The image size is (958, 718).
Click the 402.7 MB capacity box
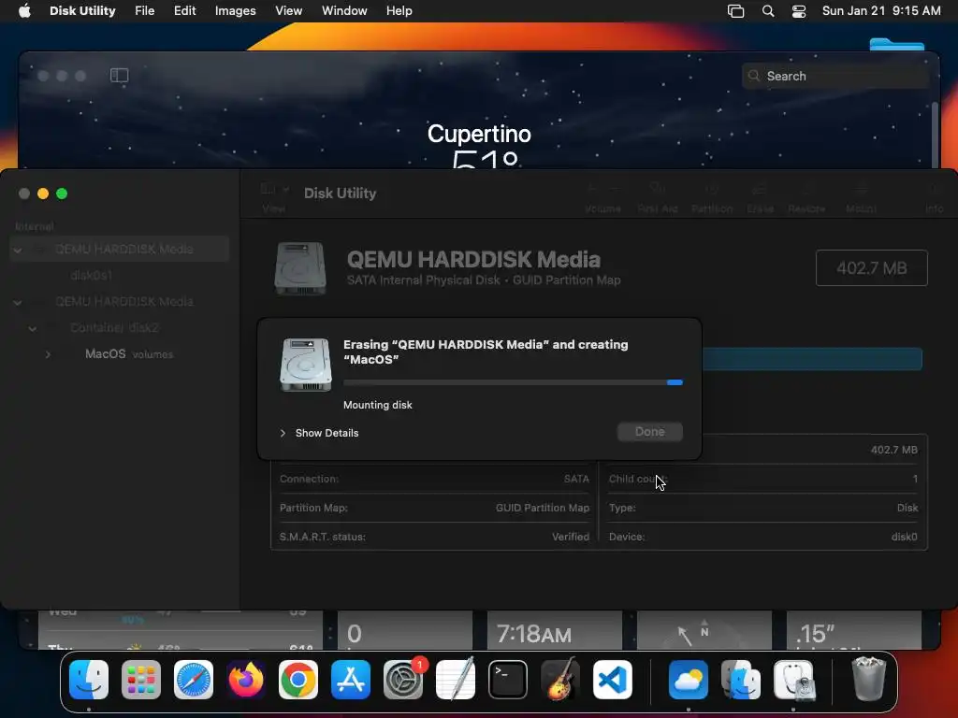pos(871,267)
